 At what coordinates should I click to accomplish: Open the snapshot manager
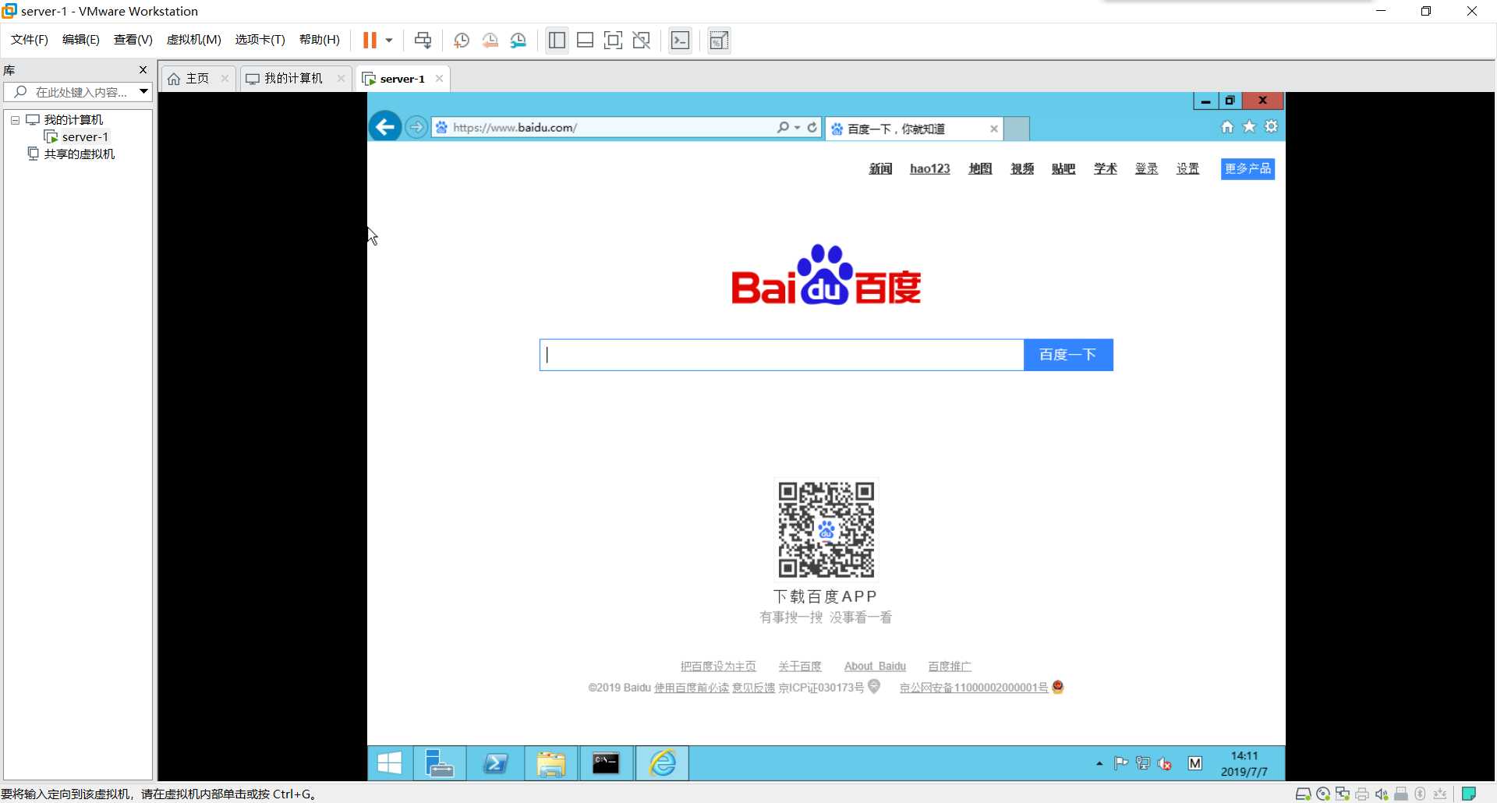click(518, 41)
